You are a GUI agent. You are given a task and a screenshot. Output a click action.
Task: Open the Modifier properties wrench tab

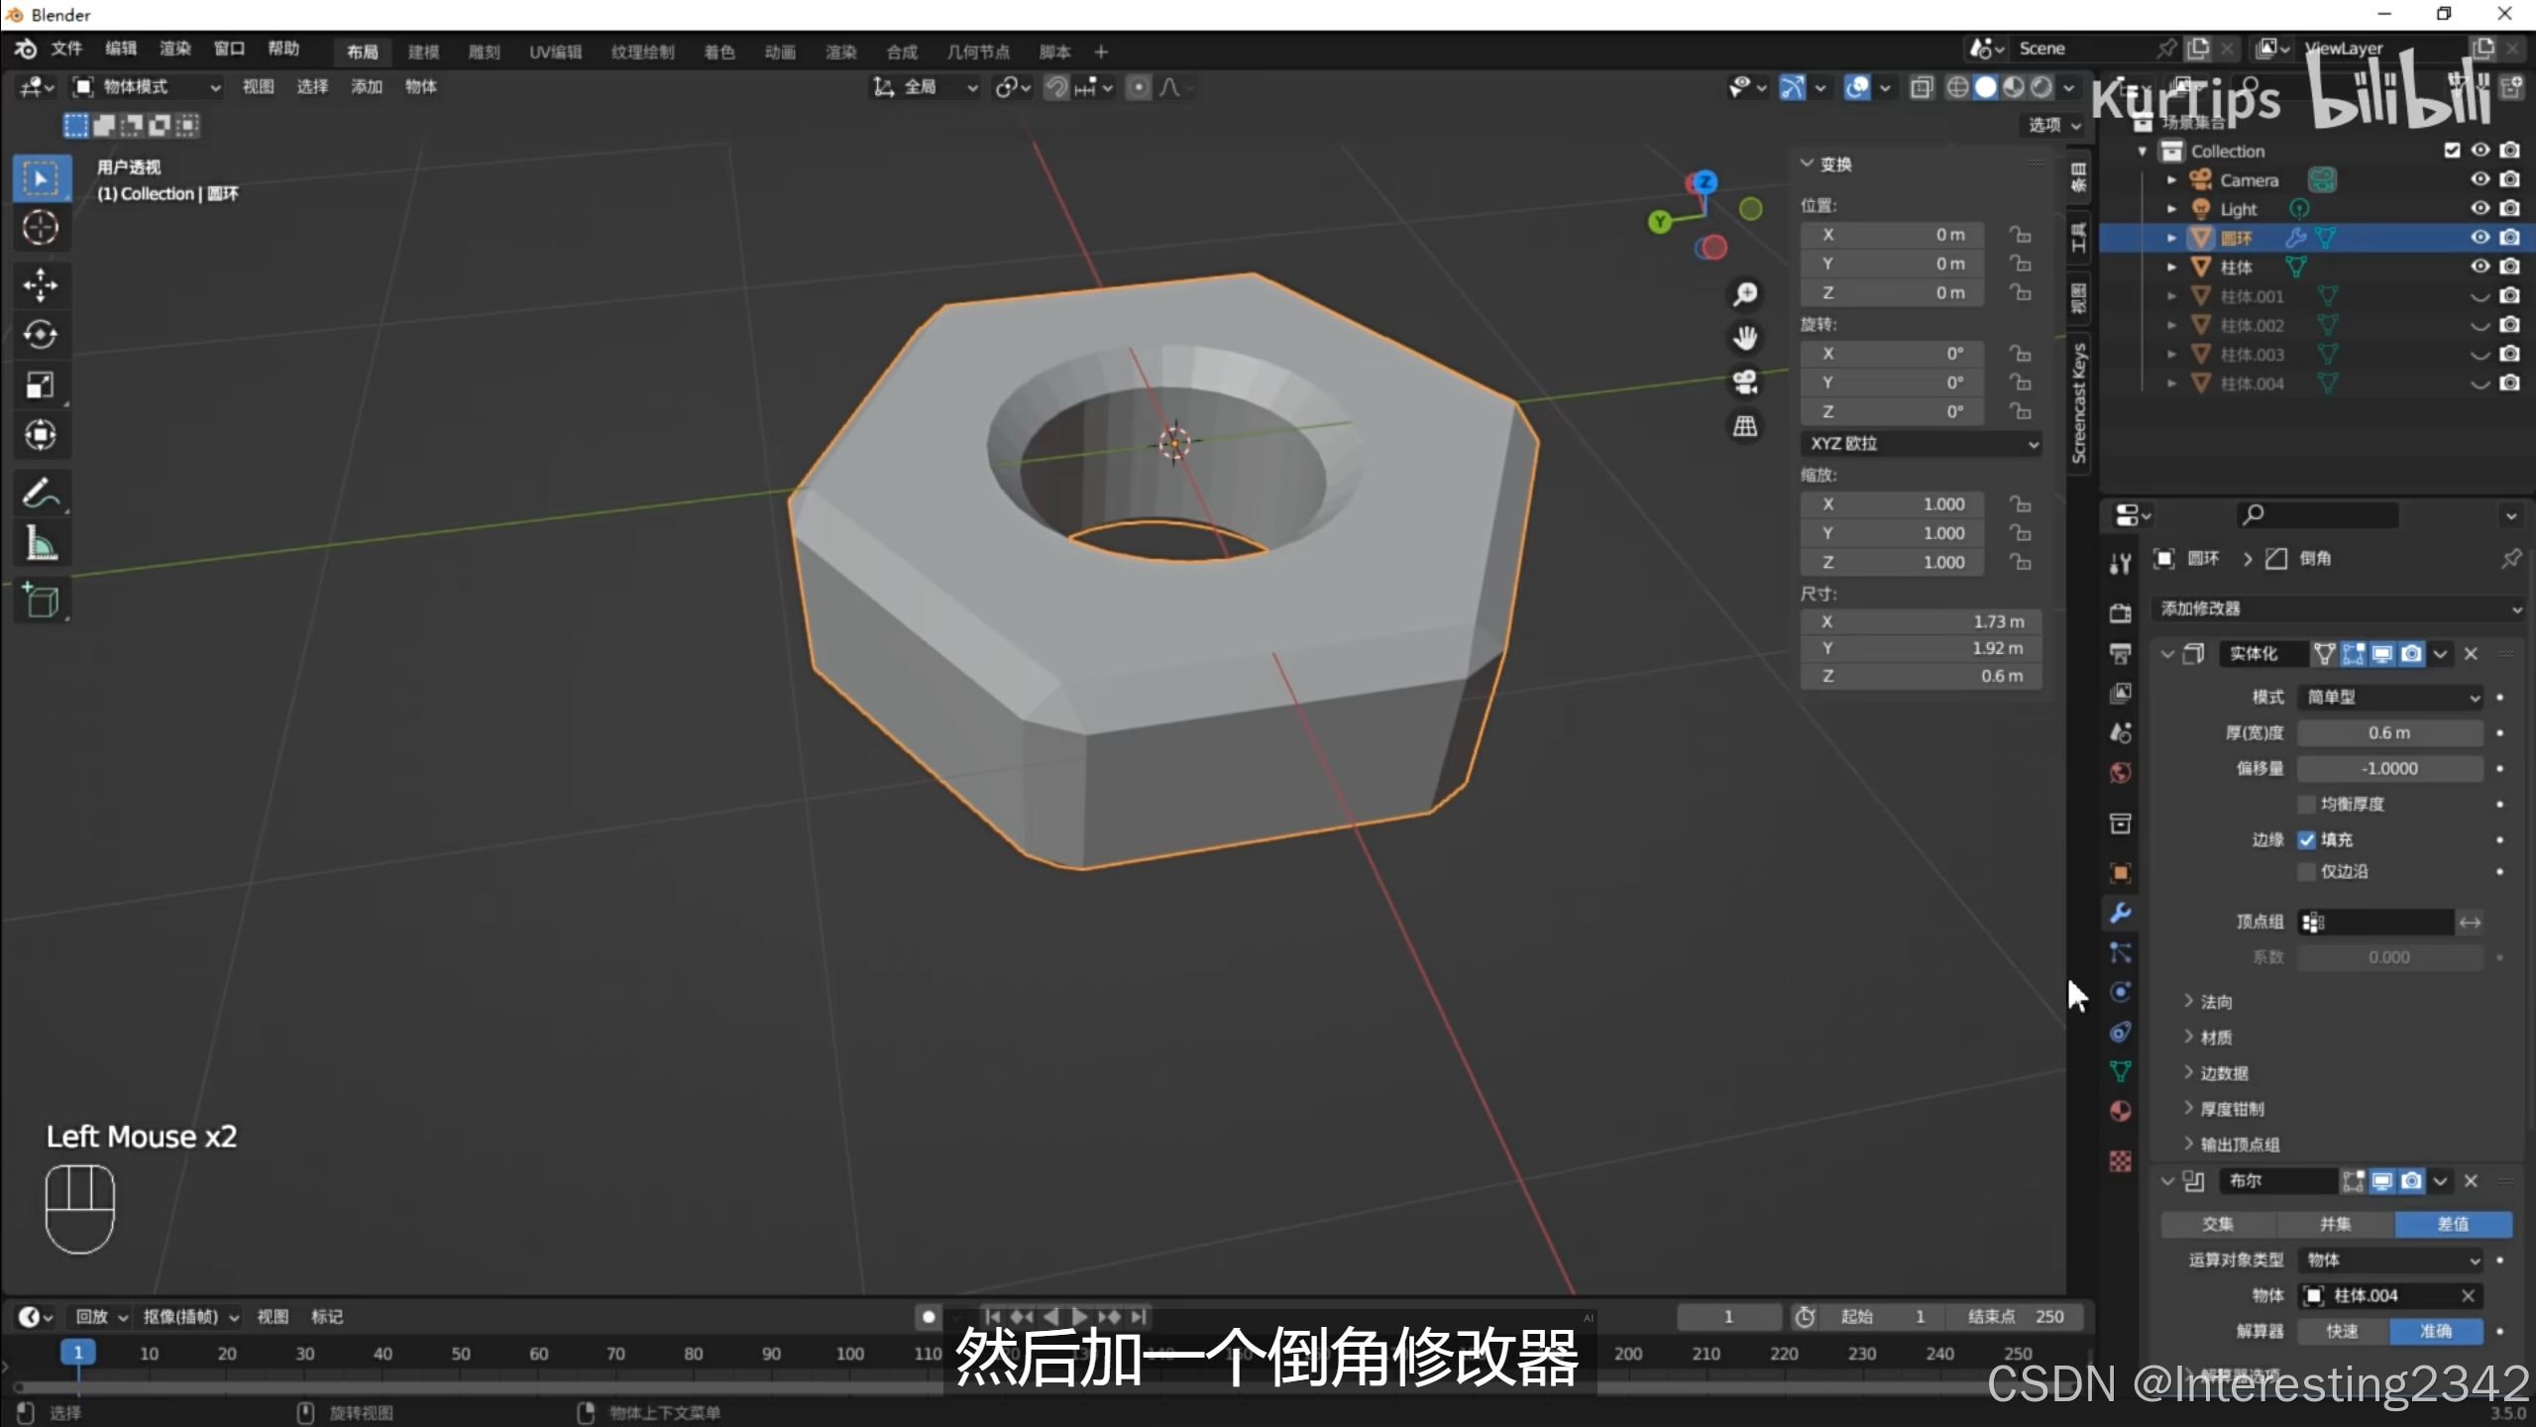click(x=2120, y=912)
